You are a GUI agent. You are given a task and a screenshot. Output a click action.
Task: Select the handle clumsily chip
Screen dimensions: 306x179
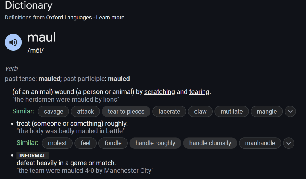coord(210,143)
